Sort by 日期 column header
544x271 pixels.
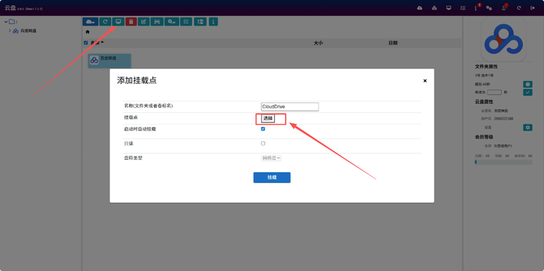tap(393, 43)
